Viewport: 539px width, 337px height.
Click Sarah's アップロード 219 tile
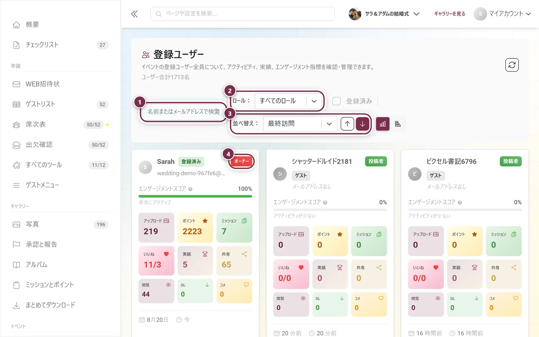[156, 228]
